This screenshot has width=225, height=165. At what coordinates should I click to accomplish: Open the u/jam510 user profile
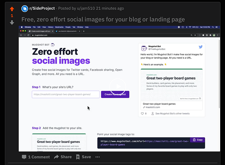coord(86,8)
